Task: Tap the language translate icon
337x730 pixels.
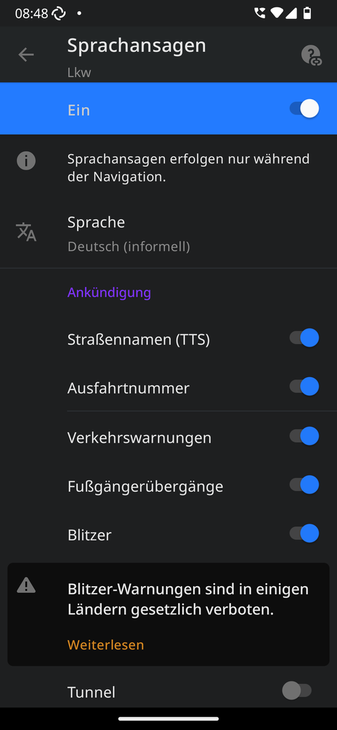Action: (26, 232)
